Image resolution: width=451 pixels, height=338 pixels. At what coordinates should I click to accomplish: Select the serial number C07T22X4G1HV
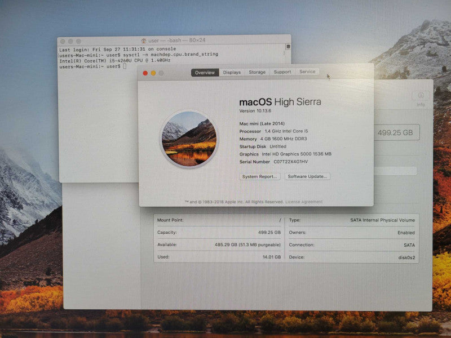[290, 162]
